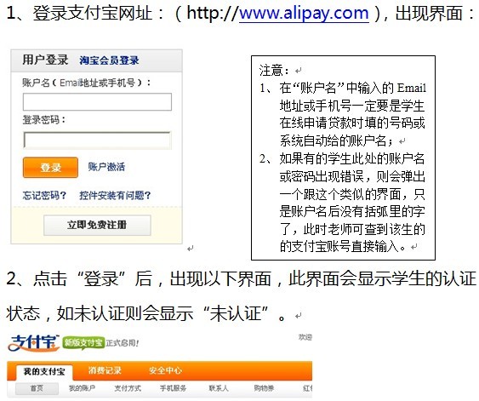Click the green 新版支付宝 badge
This screenshot has width=479, height=401.
[83, 342]
